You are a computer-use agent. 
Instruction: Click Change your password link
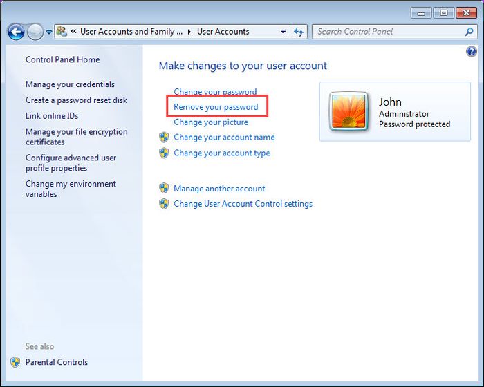[x=215, y=92]
